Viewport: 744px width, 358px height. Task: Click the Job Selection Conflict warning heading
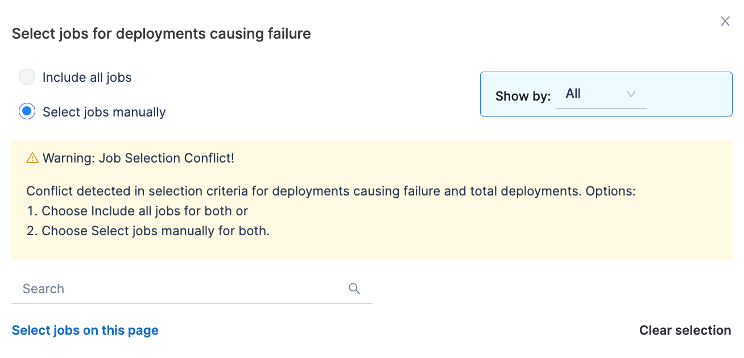(138, 158)
